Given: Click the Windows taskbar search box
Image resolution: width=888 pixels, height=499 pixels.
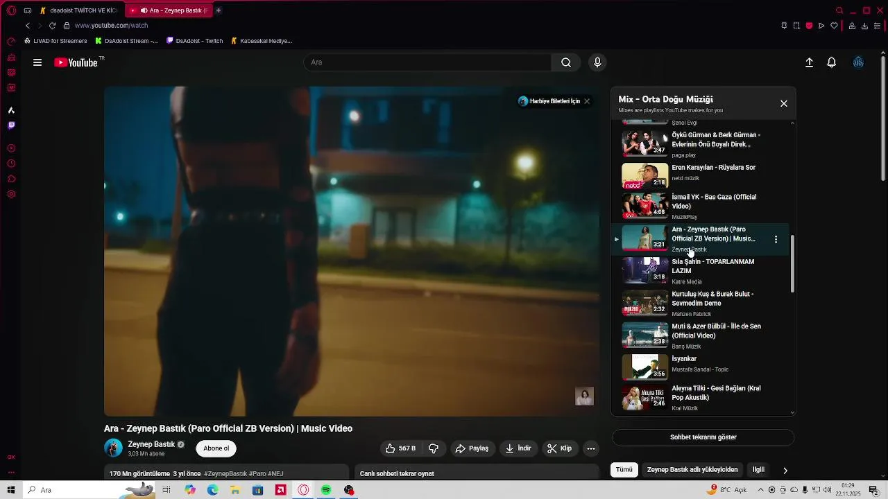Looking at the screenshot, I should tap(90, 490).
